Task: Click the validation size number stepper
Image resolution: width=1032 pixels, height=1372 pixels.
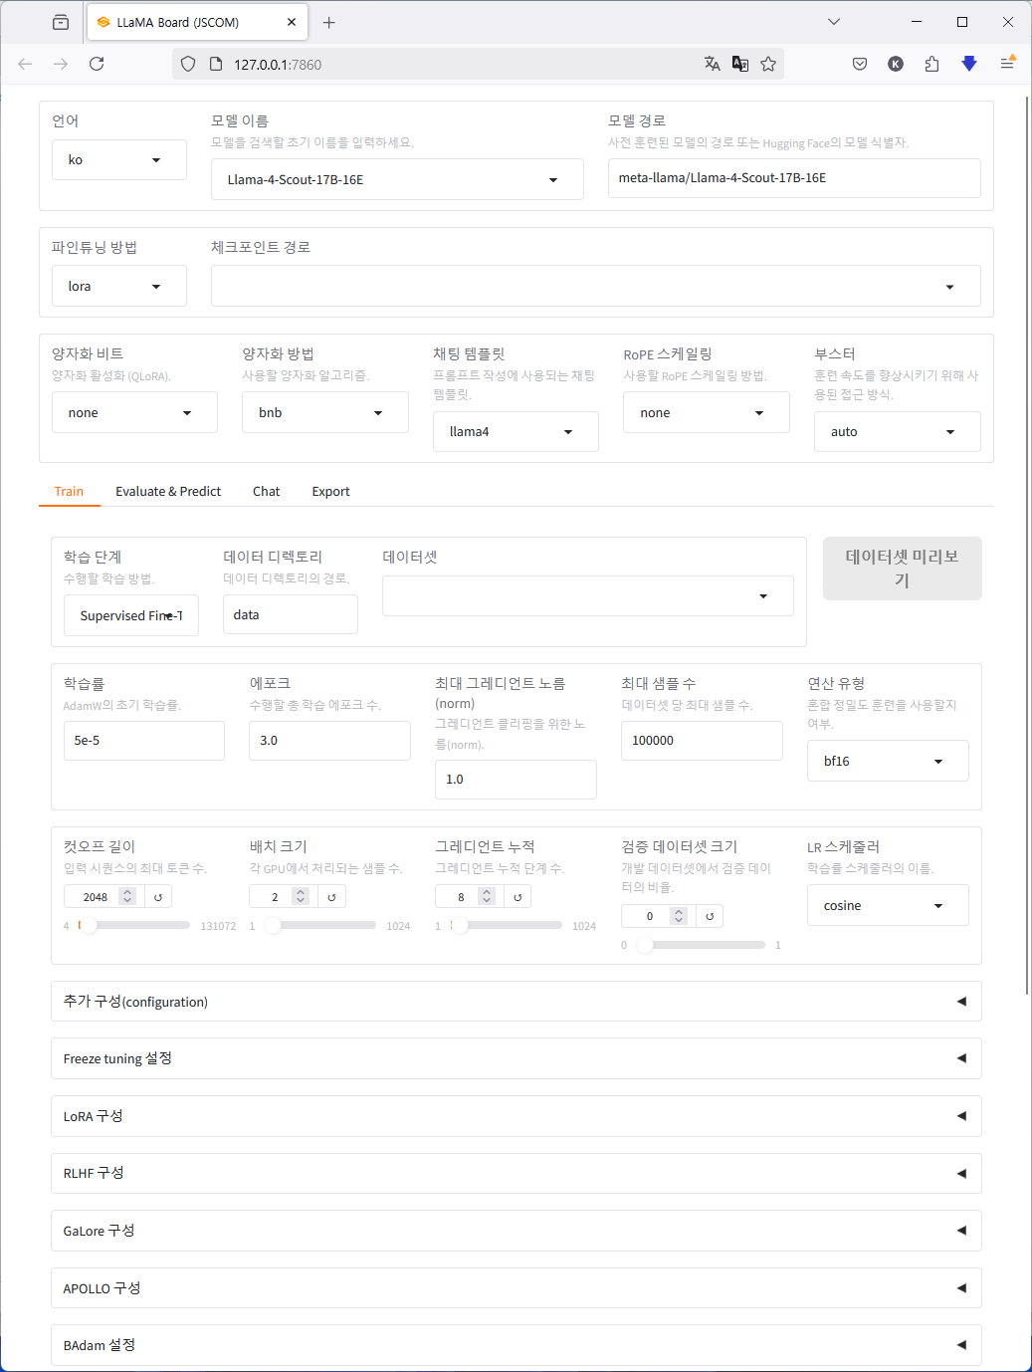Action: (679, 916)
